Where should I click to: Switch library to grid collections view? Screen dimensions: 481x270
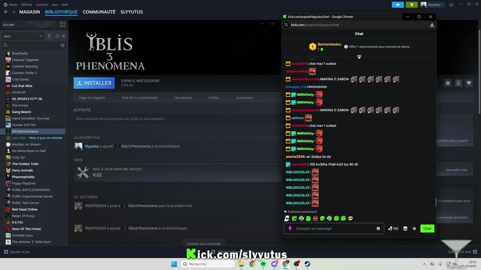tap(62, 24)
